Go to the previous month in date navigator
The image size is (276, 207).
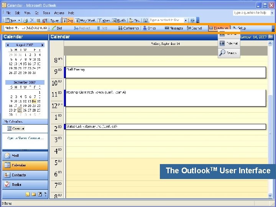click(x=8, y=45)
